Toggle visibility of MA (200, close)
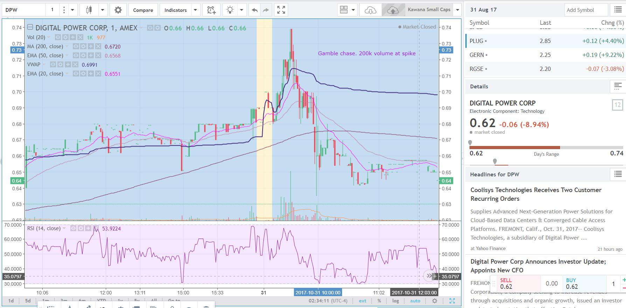626x308 pixels. 75,46
